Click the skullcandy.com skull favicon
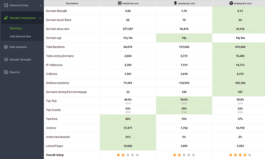The width and height of the screenshot is (265, 159). [175, 3]
